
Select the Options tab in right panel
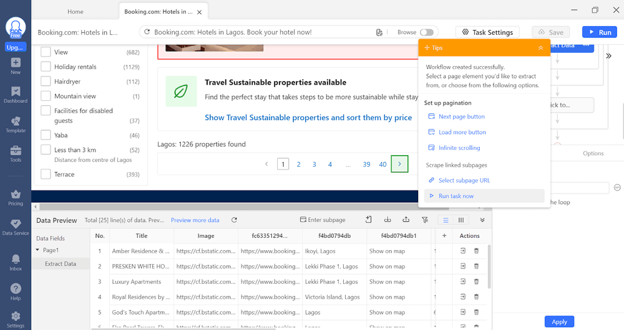593,153
